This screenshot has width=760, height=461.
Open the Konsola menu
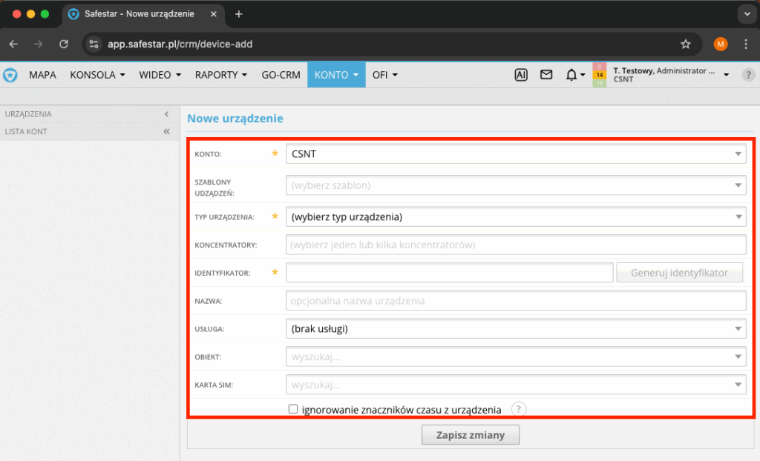tap(97, 75)
